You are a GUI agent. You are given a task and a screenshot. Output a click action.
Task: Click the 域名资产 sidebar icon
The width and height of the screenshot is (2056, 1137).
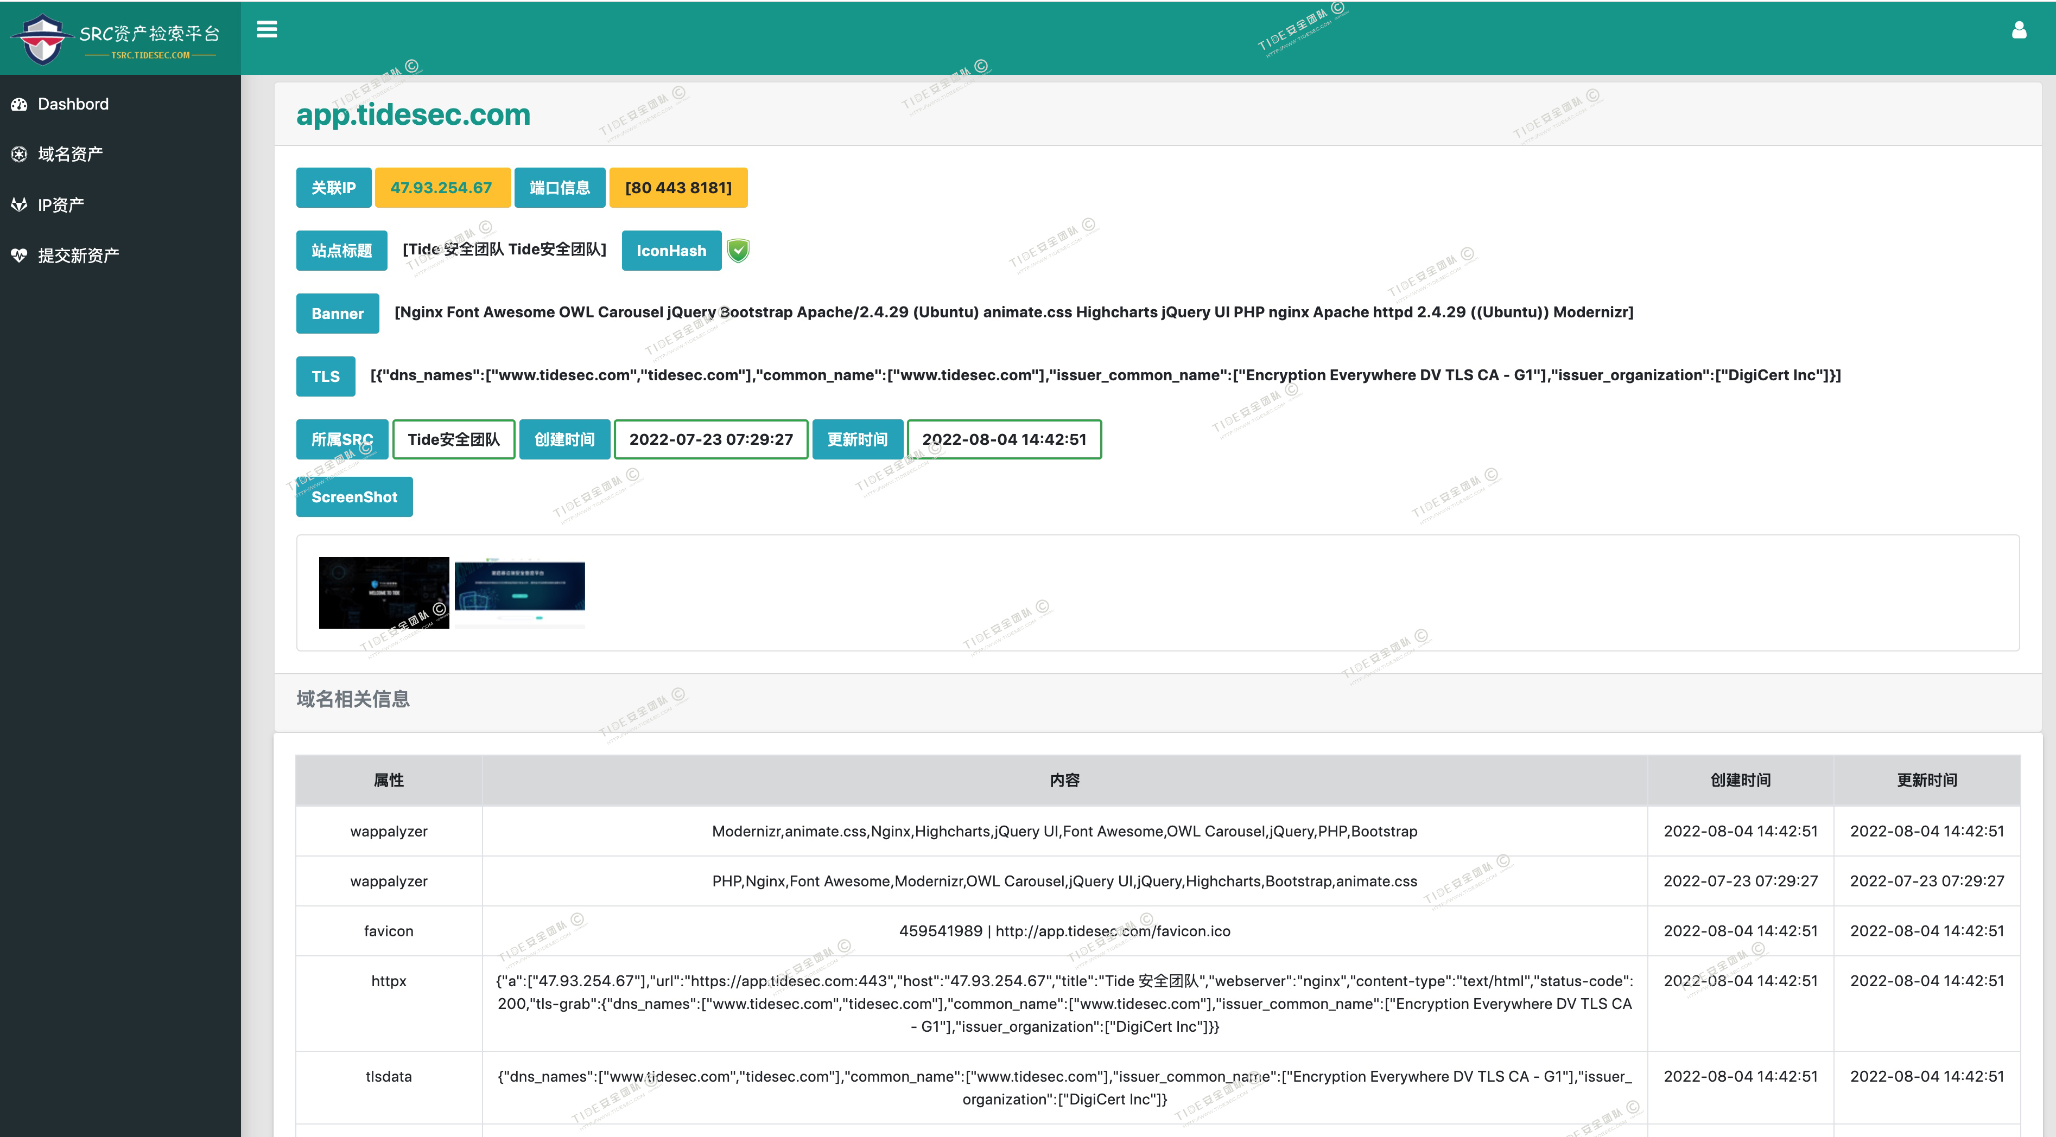(x=19, y=154)
